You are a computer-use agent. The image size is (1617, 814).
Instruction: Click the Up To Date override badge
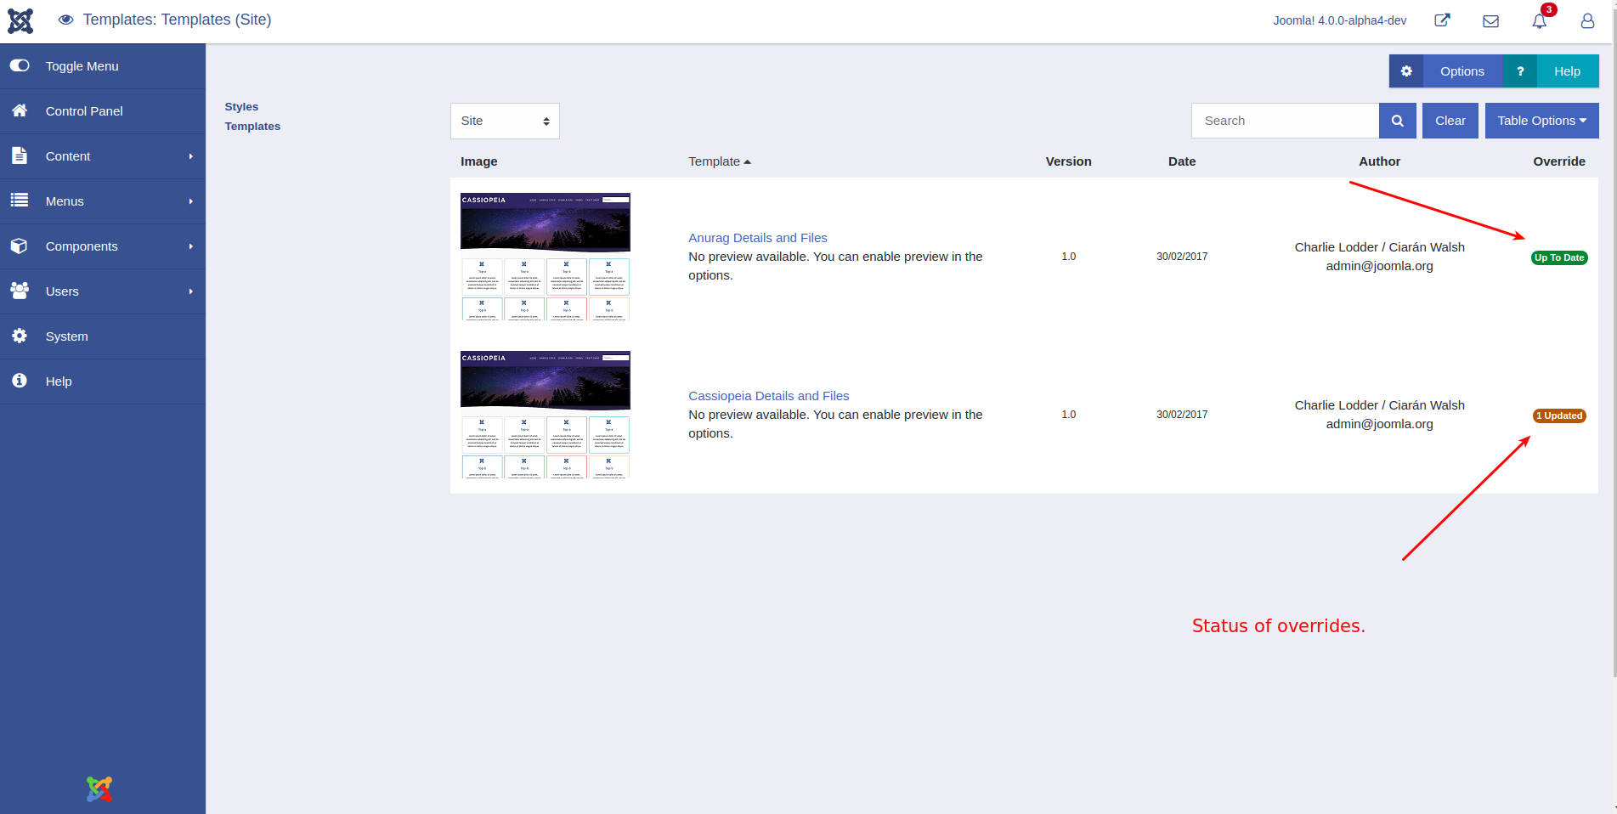pos(1559,257)
